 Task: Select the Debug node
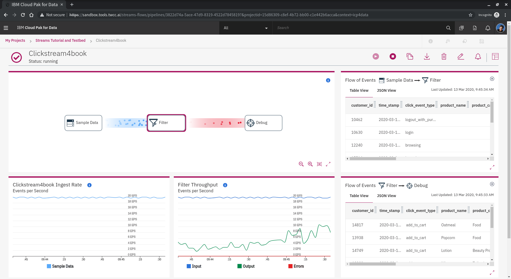click(x=263, y=123)
